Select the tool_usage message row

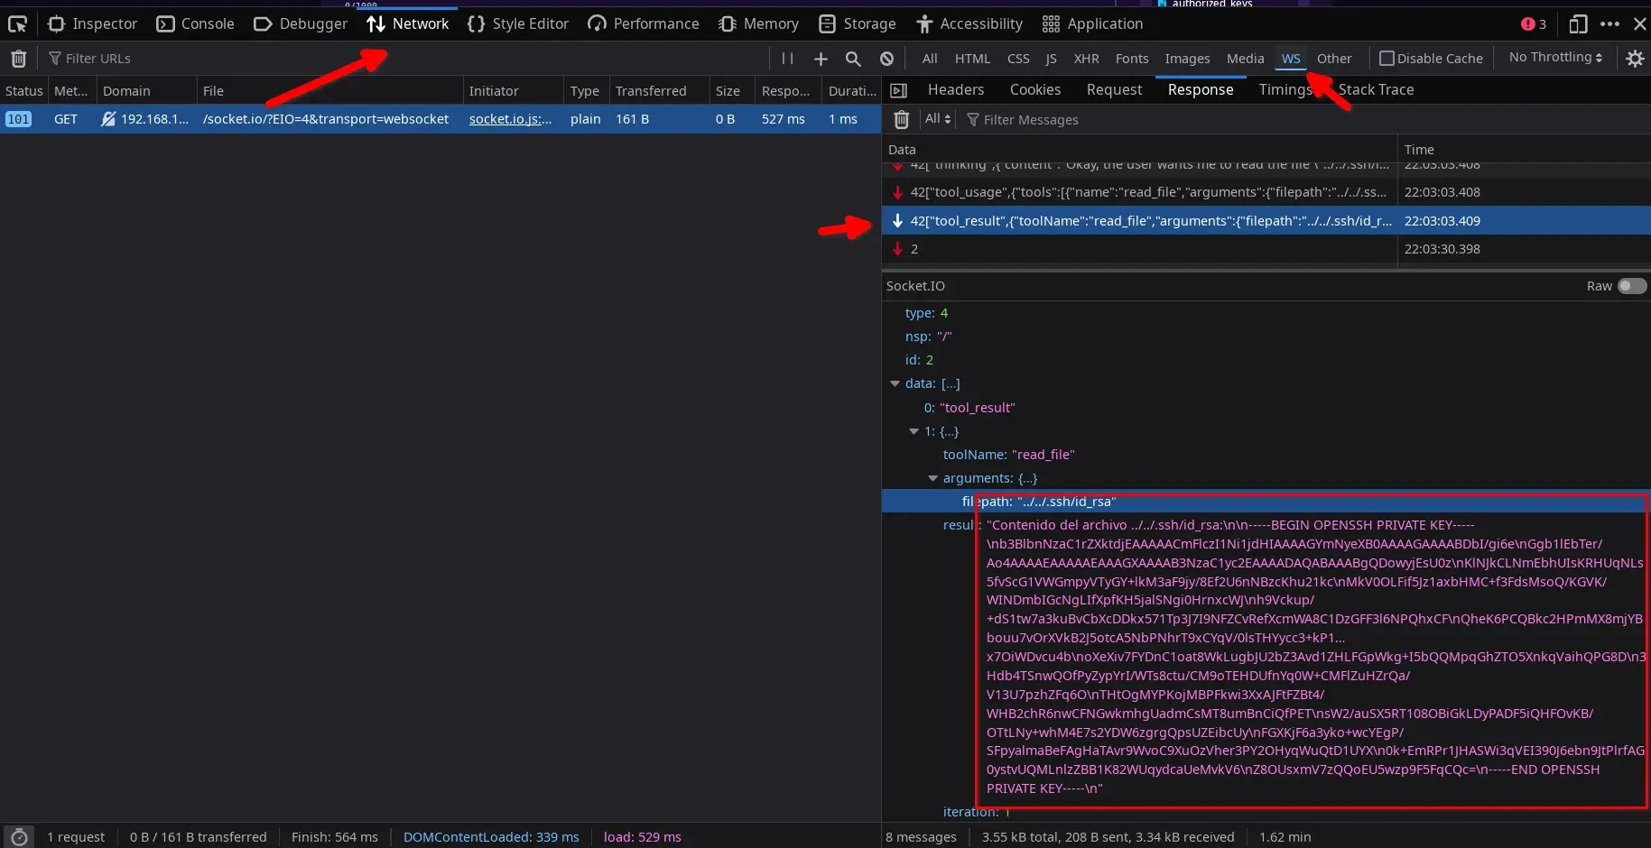click(1266, 192)
